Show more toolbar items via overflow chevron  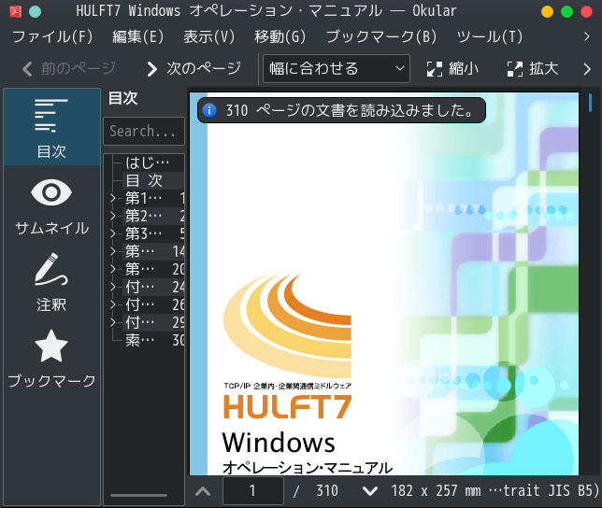pos(587,69)
